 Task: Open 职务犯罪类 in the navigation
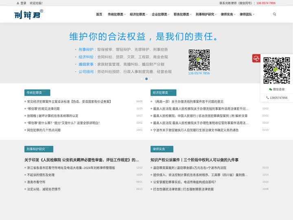coord(181,14)
